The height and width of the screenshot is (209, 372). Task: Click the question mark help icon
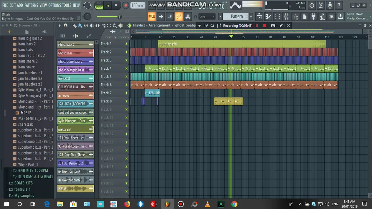click(339, 5)
